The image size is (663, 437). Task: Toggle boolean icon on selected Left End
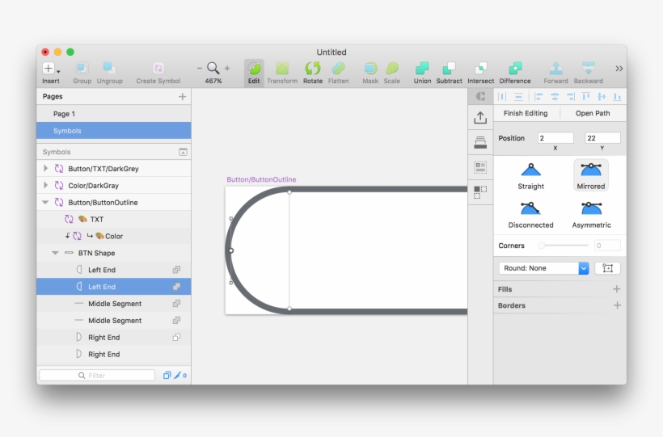pos(176,287)
